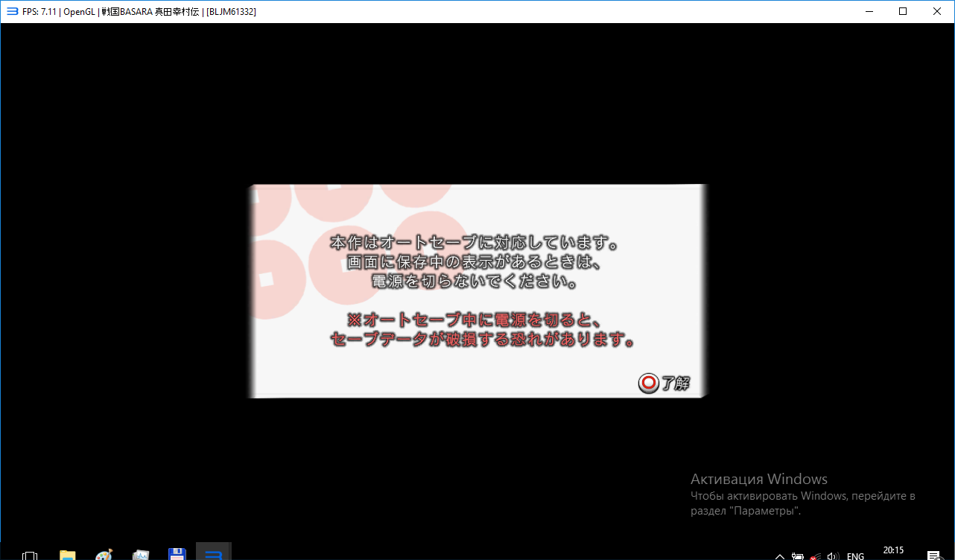Open Task View from the taskbar
955x560 pixels.
[30, 555]
